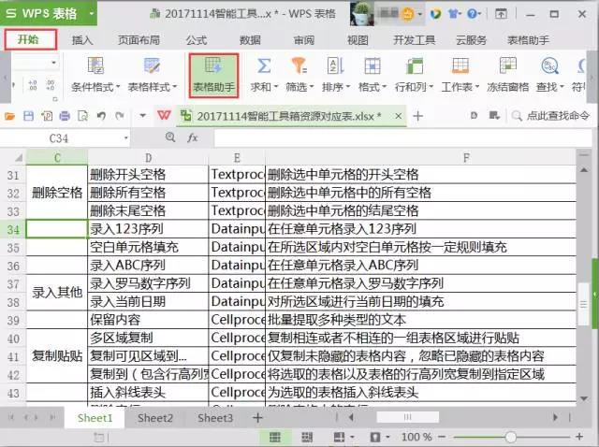Click the increase decimal places icon

tap(33, 85)
